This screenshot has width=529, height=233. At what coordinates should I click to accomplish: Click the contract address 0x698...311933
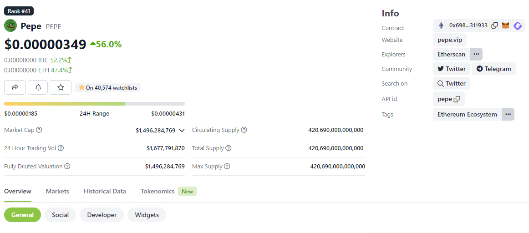[x=468, y=25]
